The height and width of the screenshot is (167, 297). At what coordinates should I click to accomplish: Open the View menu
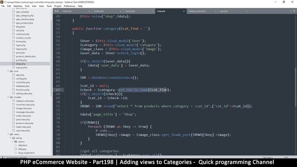pyautogui.click(x=34, y=6)
